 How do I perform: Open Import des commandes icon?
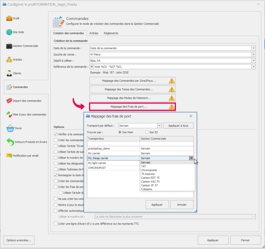(9, 101)
